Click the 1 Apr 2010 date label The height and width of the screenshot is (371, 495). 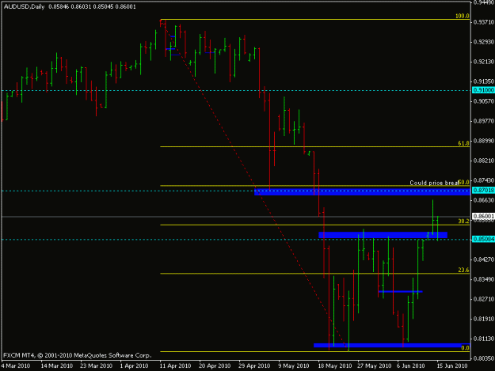(x=134, y=366)
